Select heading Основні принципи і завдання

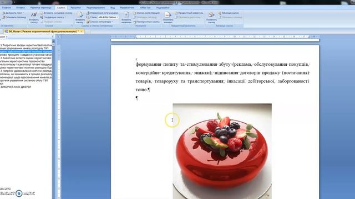click(26, 55)
